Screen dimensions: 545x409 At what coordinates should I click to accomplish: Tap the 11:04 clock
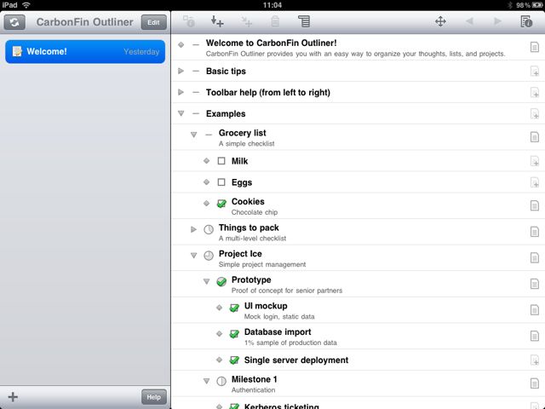(272, 5)
